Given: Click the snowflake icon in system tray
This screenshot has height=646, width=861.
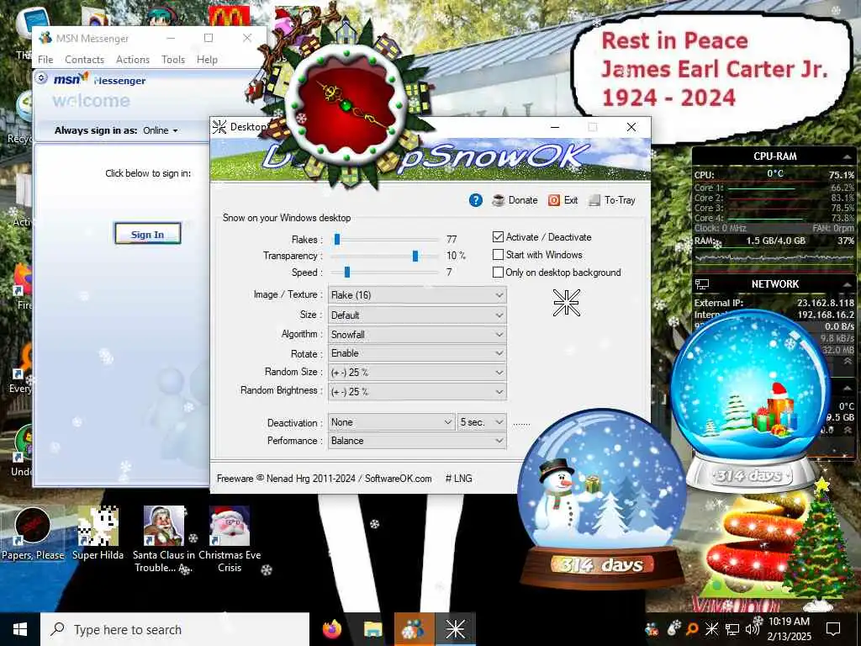Looking at the screenshot, I should [x=711, y=629].
